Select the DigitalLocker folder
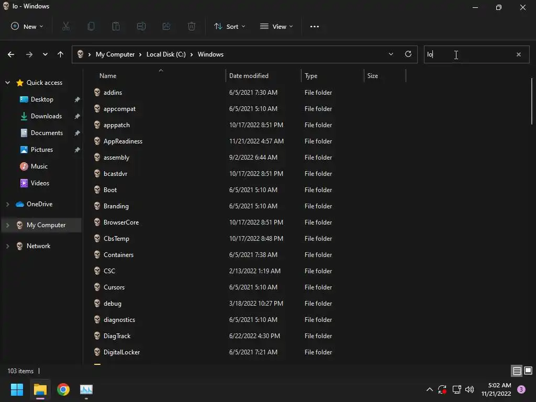This screenshot has height=402, width=536. point(121,352)
